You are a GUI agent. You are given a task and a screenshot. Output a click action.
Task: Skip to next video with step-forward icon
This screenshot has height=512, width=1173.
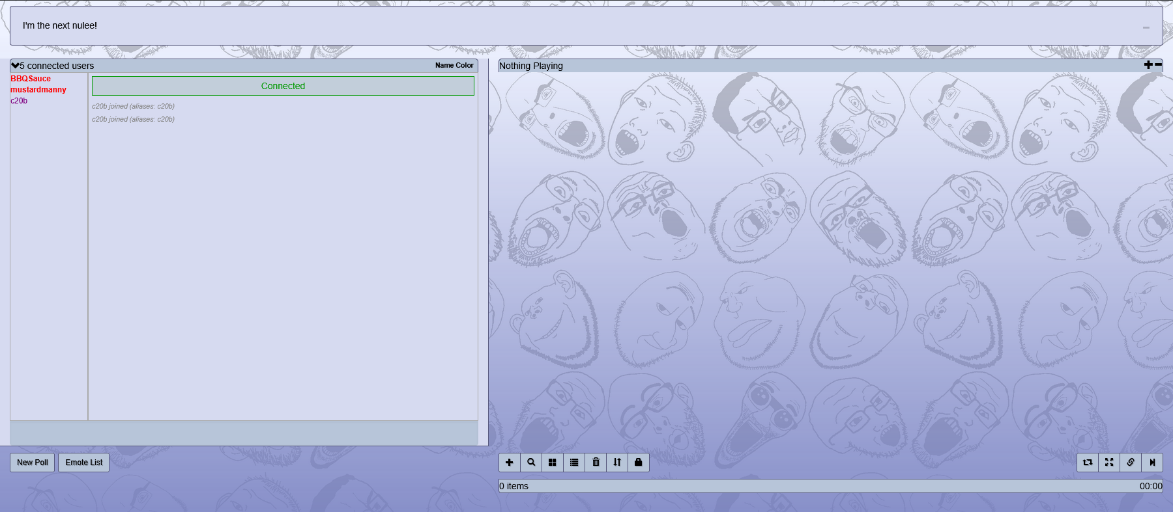(x=1152, y=463)
